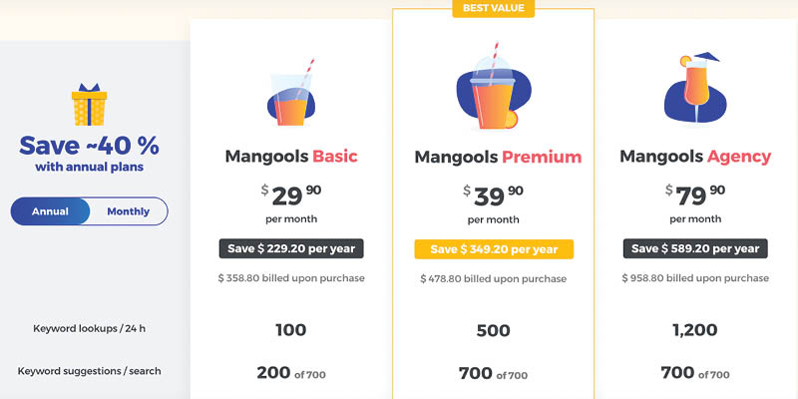Click the Keyword lookups / 24 h label

(x=89, y=328)
